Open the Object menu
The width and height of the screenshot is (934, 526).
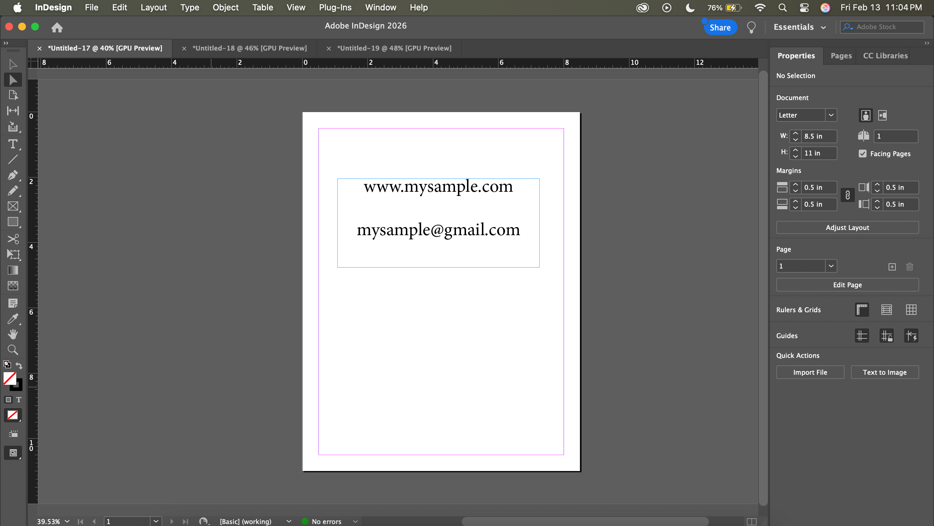click(225, 7)
